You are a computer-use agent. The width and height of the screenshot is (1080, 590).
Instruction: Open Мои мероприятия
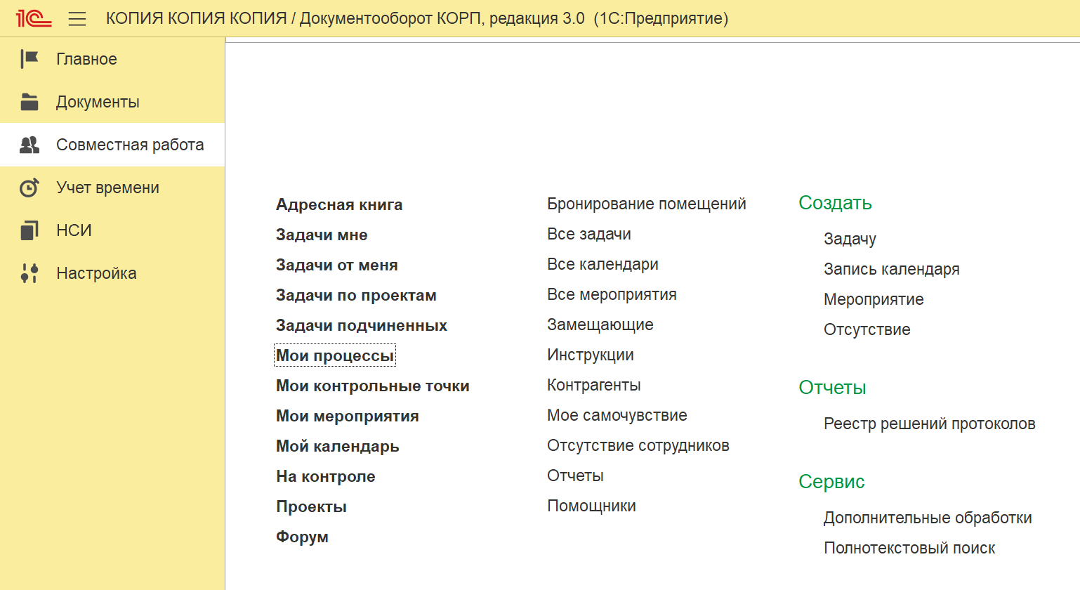pos(348,416)
